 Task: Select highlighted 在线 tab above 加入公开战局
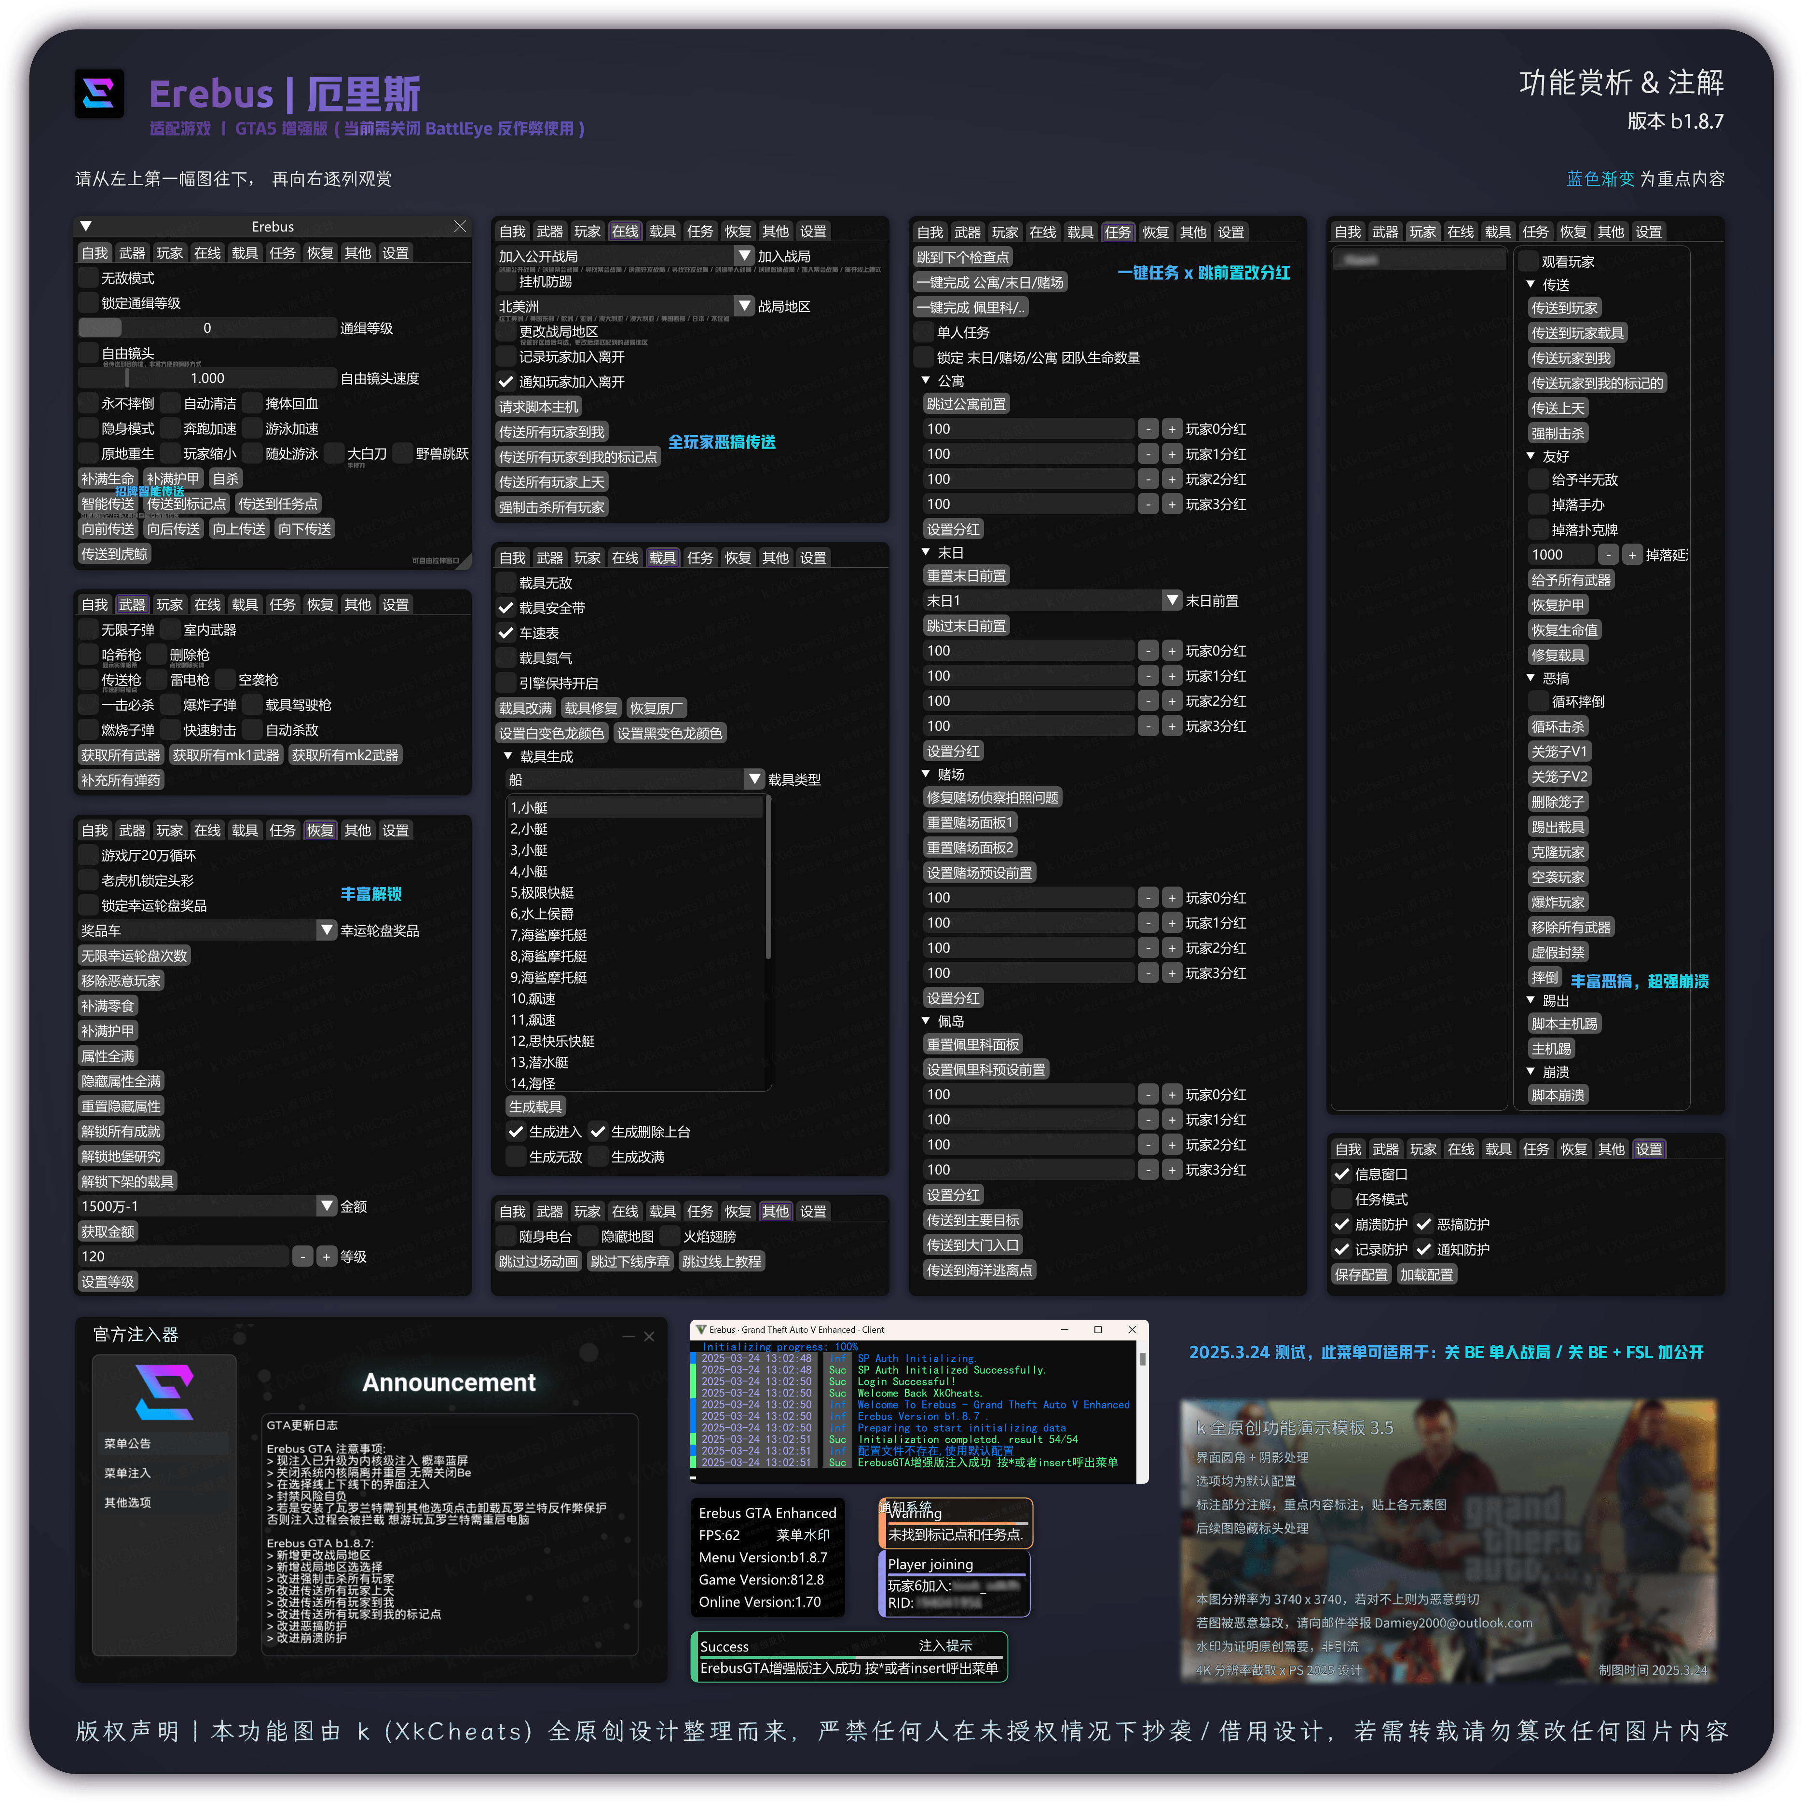click(x=625, y=232)
